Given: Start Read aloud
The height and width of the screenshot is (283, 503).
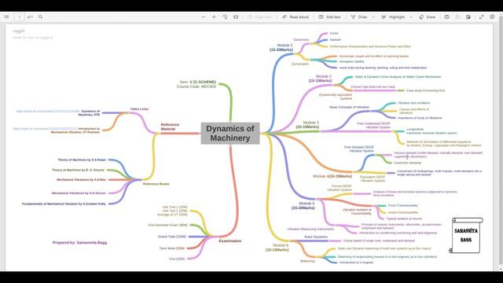Looking at the screenshot, I should pos(296,17).
